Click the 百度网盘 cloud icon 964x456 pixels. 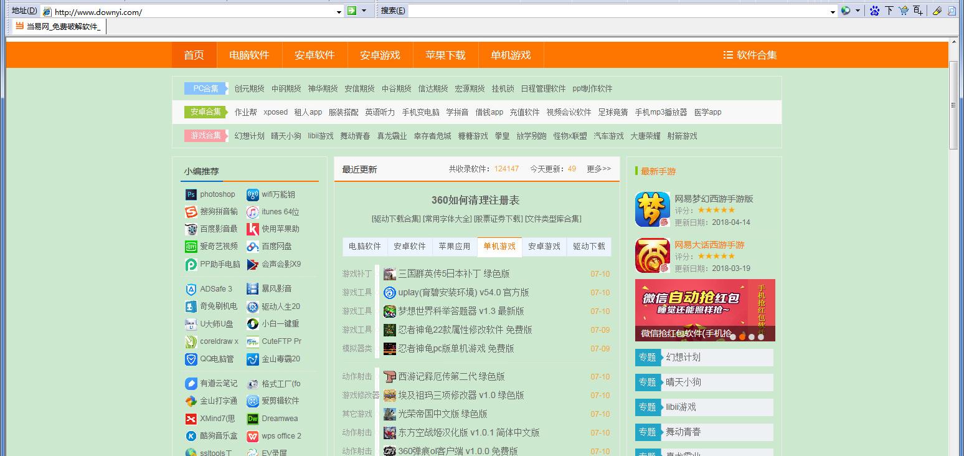252,247
